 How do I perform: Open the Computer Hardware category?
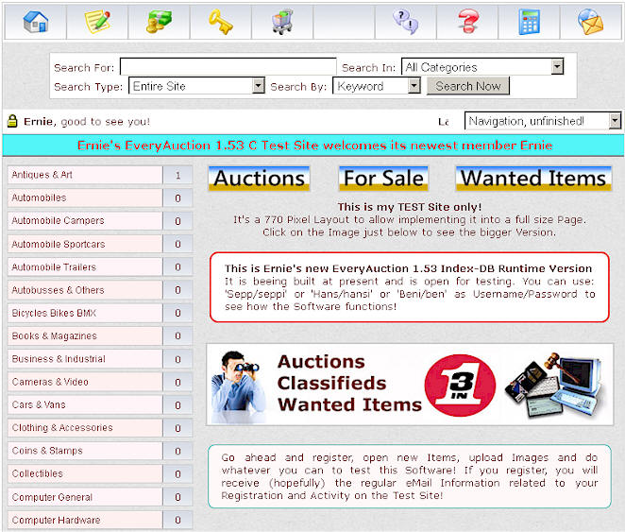tap(85, 520)
